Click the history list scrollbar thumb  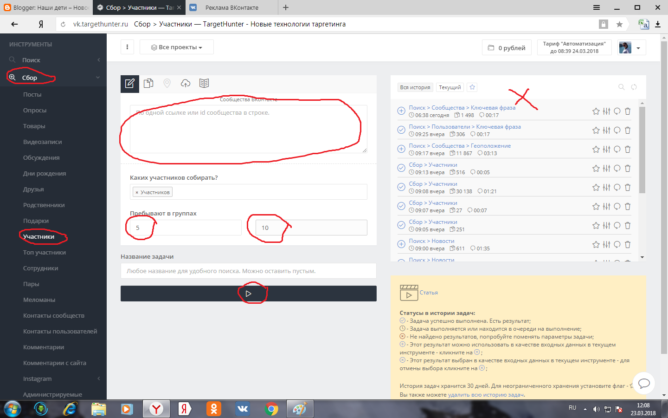[x=642, y=150]
